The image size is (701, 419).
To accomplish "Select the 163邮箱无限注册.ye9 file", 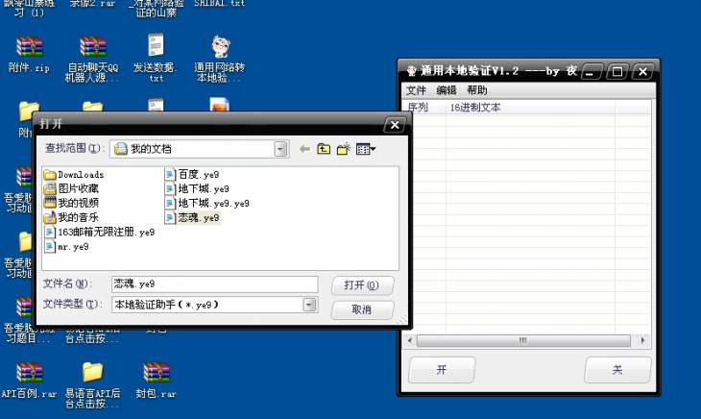I will (106, 233).
